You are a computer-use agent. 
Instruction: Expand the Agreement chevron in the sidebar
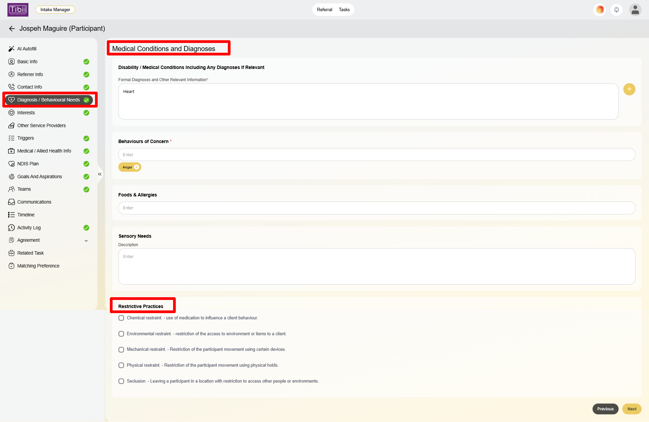click(86, 240)
